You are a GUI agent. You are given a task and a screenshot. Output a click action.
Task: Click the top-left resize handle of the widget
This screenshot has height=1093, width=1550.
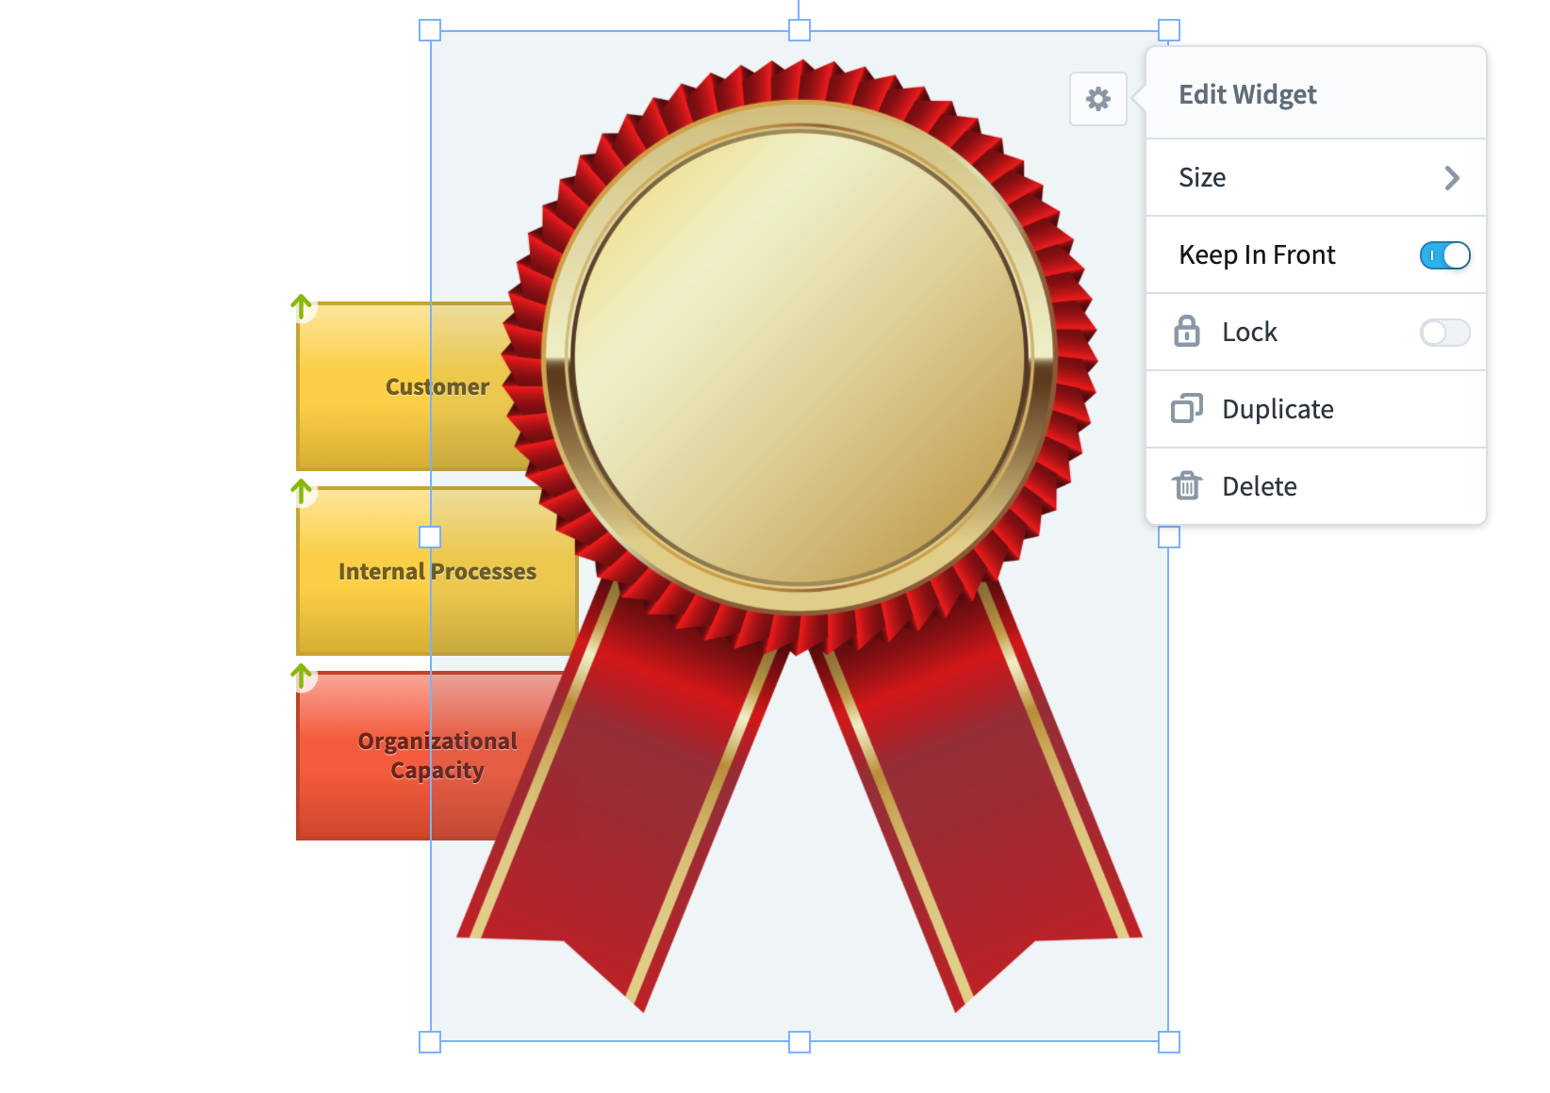(x=430, y=30)
